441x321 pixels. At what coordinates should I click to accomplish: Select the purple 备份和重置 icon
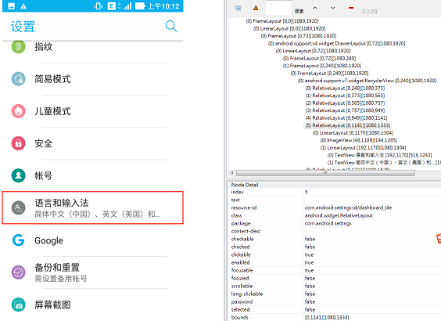[x=18, y=272]
